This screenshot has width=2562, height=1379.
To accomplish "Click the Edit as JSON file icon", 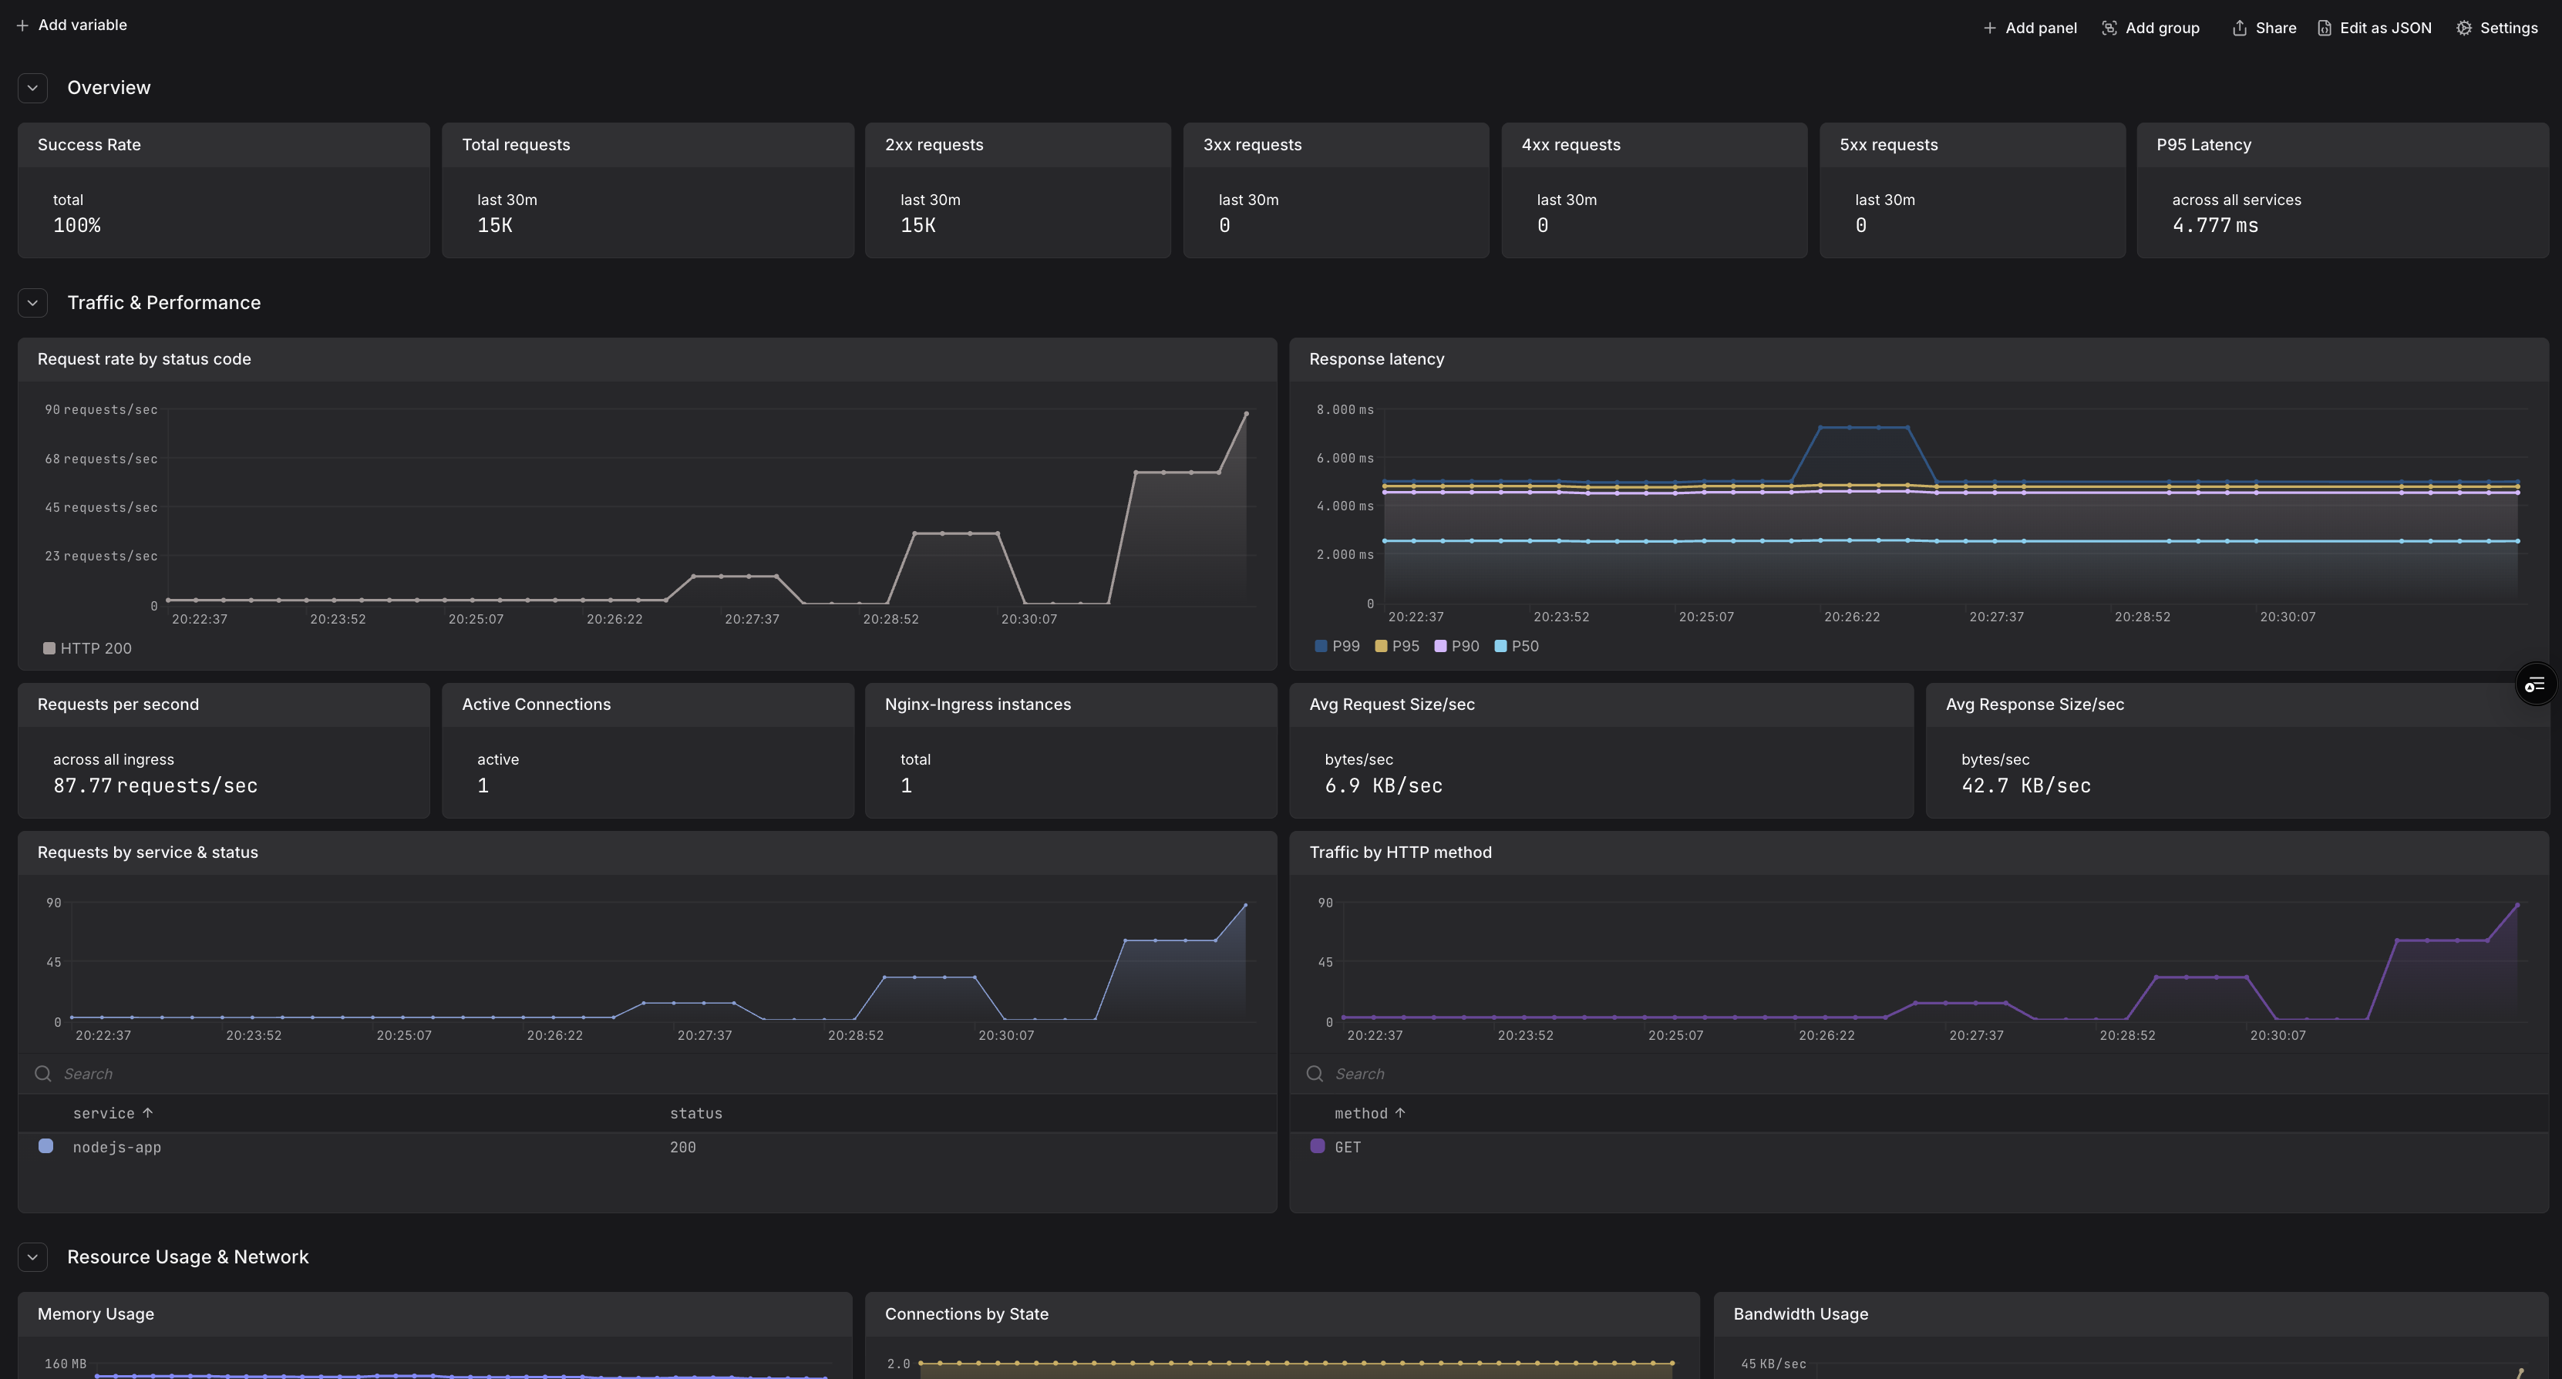I will tap(2325, 29).
